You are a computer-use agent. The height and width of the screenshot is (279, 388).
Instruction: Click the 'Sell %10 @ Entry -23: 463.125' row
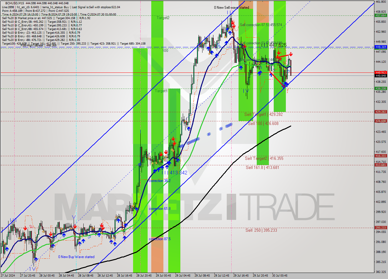41,32
